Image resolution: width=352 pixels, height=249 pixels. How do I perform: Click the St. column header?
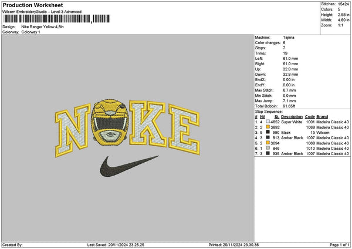[277, 117]
